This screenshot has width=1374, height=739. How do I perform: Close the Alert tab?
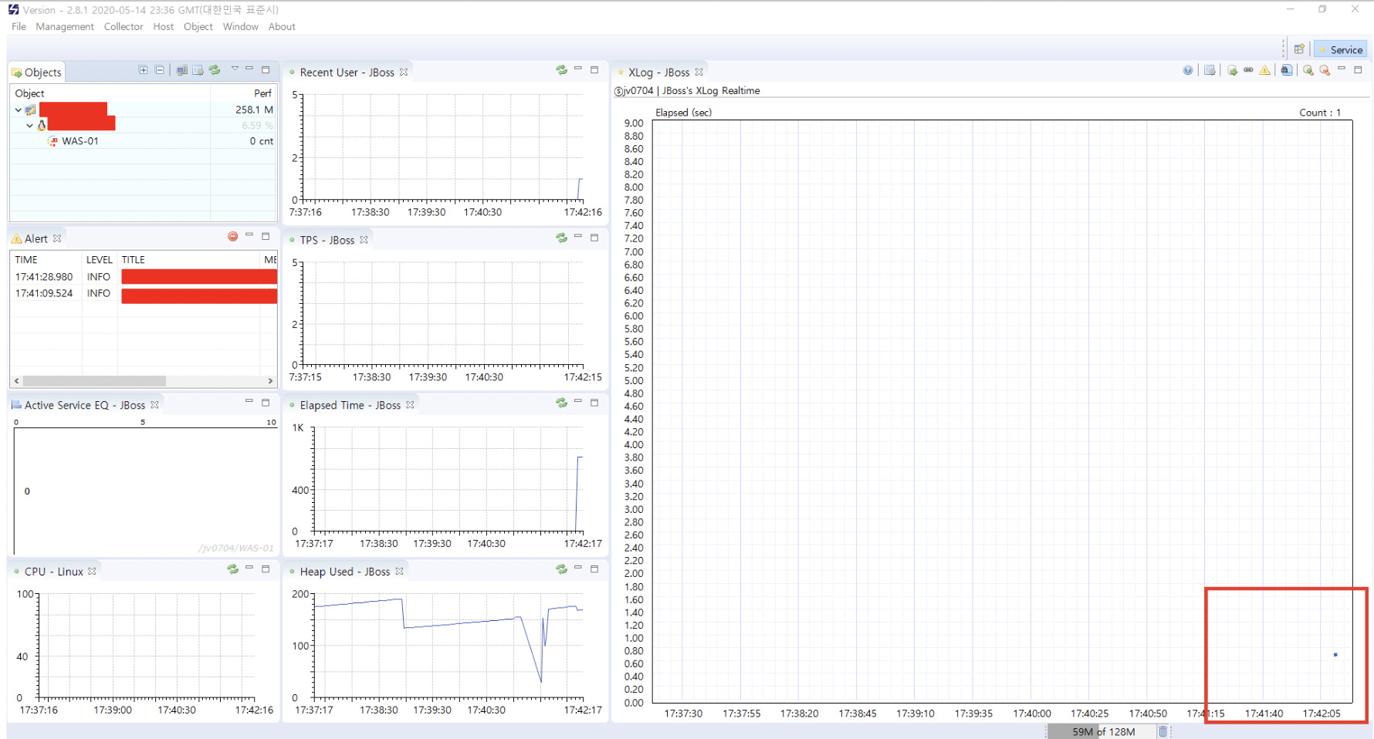57,238
